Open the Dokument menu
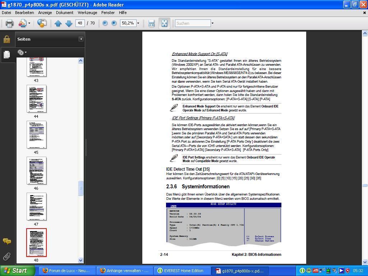The image size is (368, 276). tap(65, 13)
